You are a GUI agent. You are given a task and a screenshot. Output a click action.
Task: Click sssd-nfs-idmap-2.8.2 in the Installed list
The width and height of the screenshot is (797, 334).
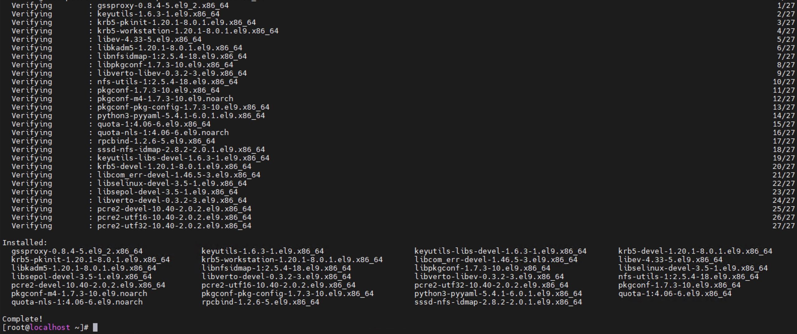click(498, 302)
